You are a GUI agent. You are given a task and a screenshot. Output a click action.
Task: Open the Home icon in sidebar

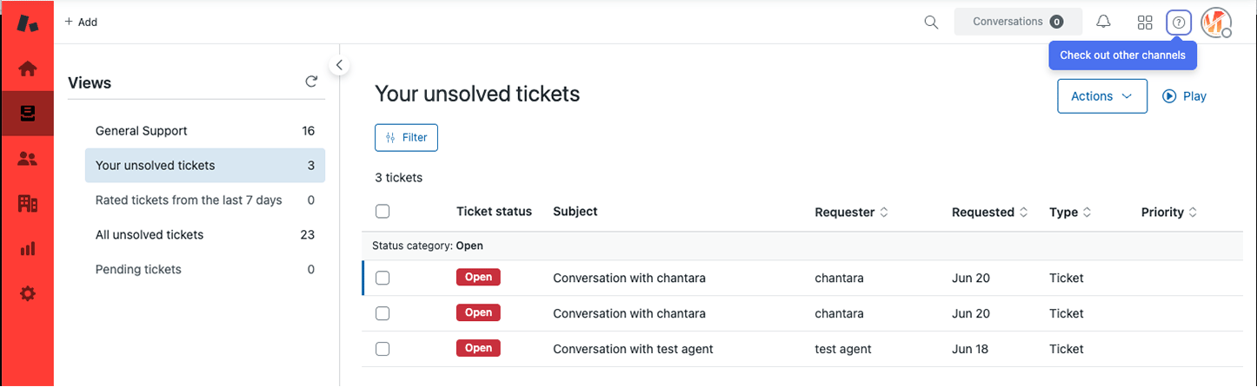(x=27, y=68)
